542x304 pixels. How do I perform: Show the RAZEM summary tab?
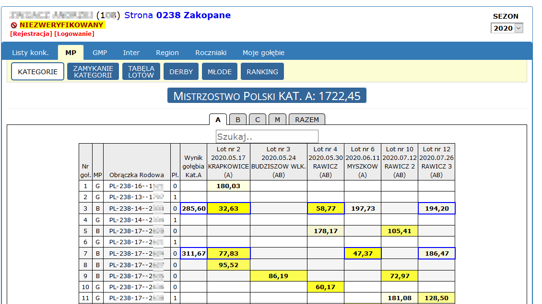[x=307, y=120]
